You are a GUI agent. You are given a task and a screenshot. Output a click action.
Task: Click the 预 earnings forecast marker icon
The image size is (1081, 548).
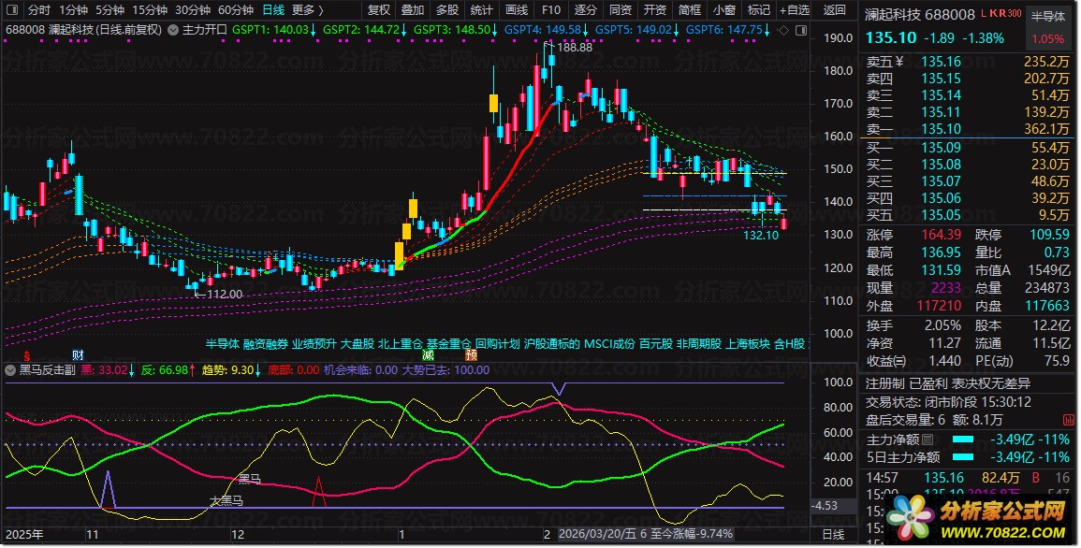471,355
